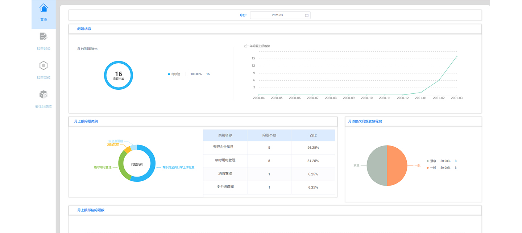Toggle the 一般 legend item
522x233 pixels.
(x=432, y=168)
